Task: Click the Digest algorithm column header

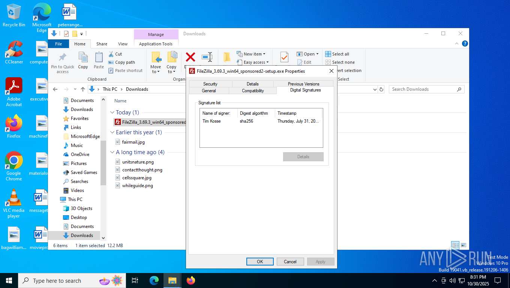Action: [x=256, y=113]
